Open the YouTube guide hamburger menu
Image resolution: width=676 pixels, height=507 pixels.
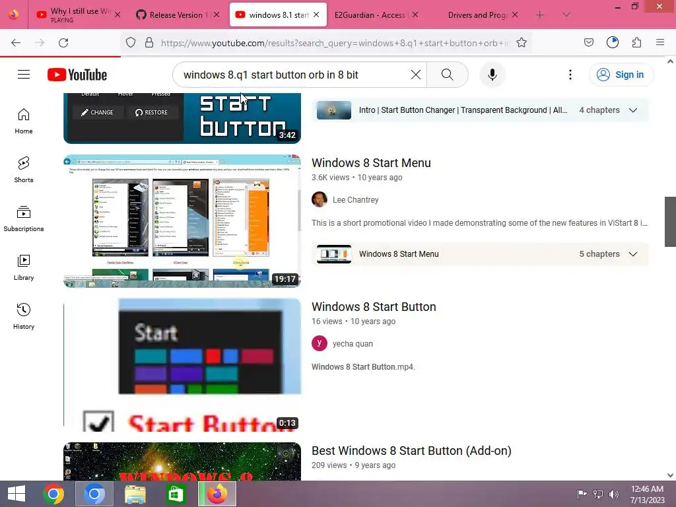click(24, 75)
